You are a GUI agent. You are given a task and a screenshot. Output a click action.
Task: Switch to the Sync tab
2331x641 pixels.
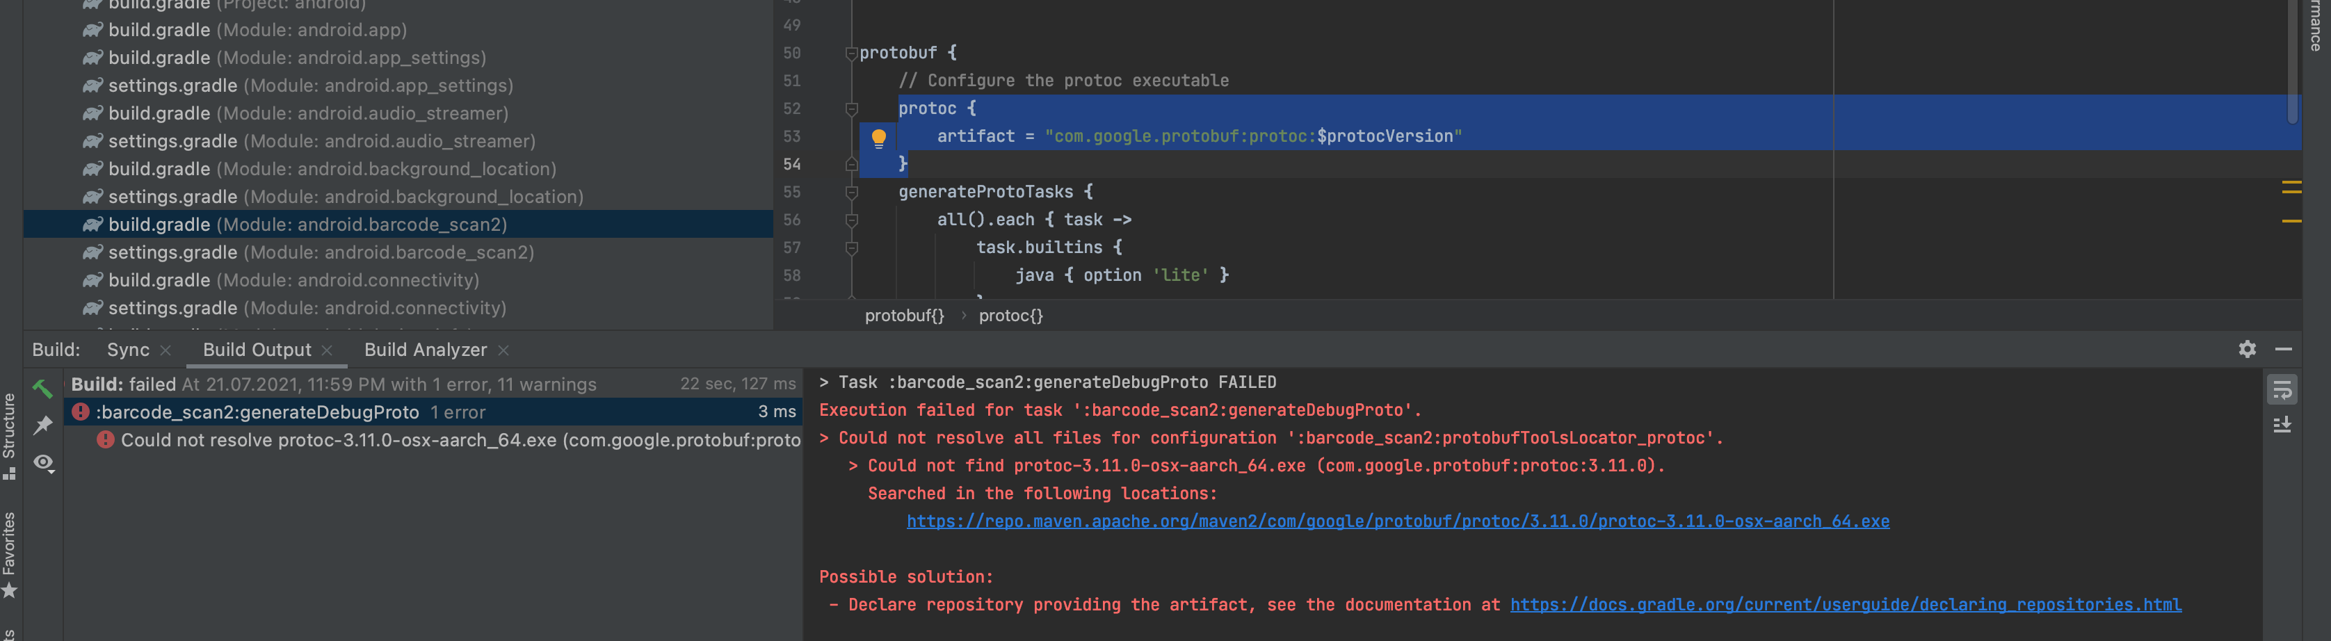pyautogui.click(x=129, y=350)
